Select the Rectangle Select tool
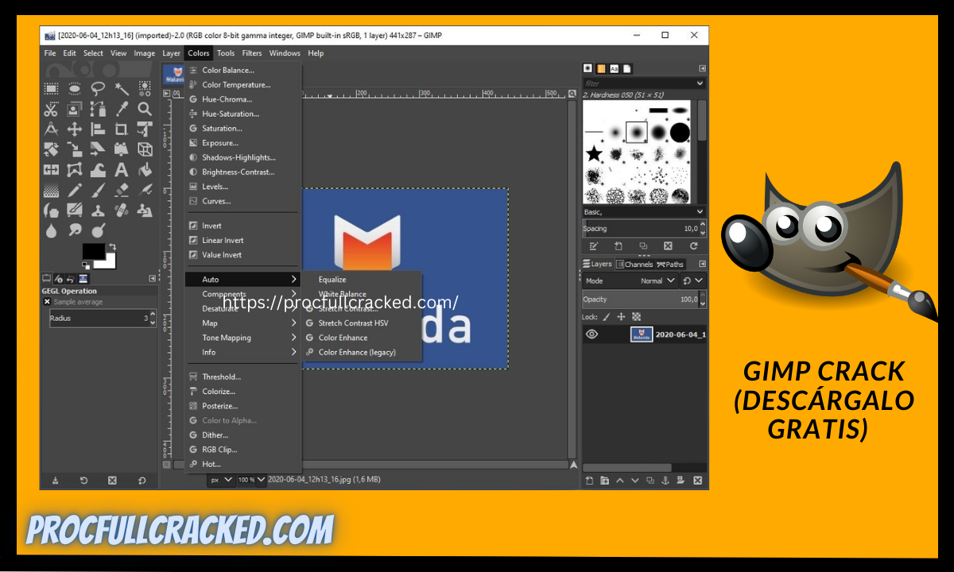The width and height of the screenshot is (954, 572). [x=51, y=88]
